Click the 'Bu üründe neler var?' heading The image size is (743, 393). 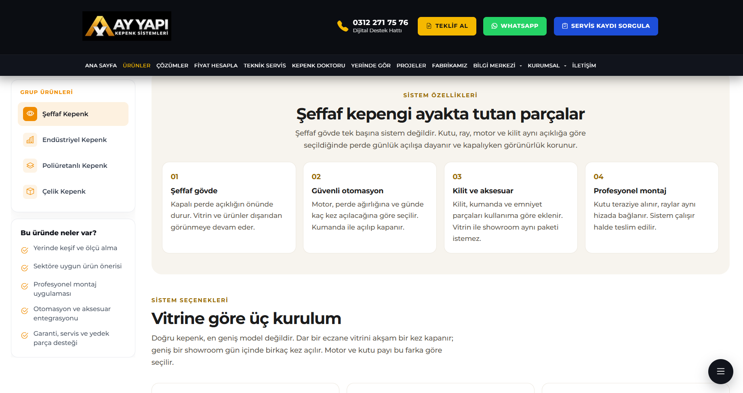tap(59, 233)
